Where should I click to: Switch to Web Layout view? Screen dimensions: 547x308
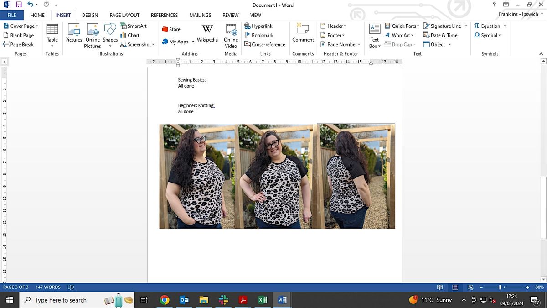click(x=470, y=287)
